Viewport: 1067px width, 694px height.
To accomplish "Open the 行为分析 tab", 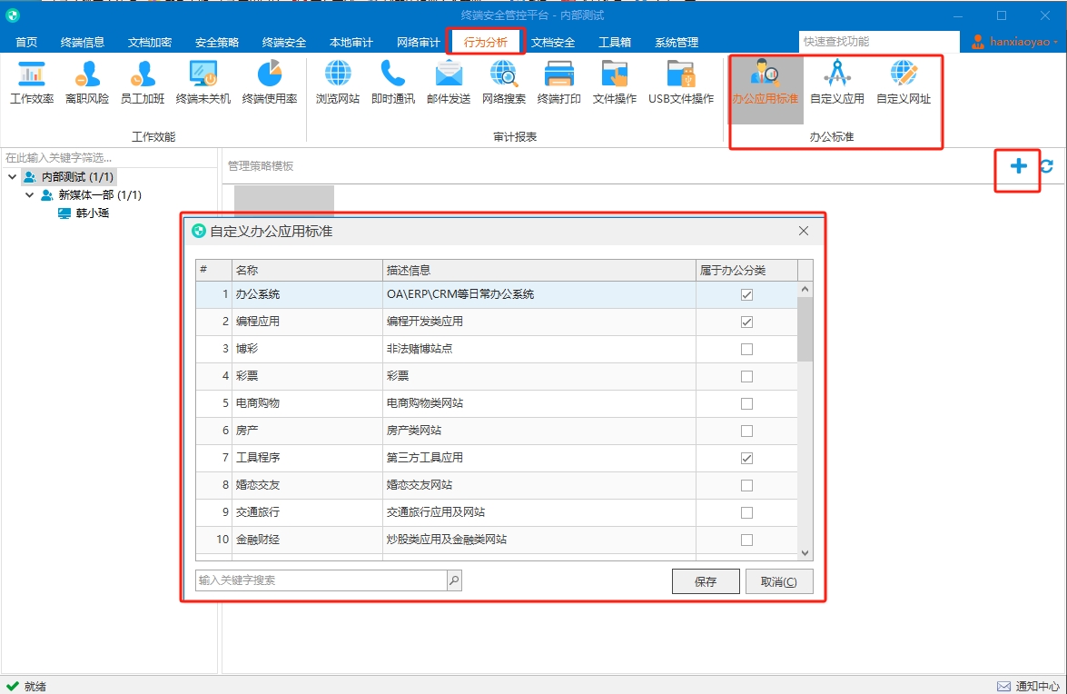I will [486, 42].
